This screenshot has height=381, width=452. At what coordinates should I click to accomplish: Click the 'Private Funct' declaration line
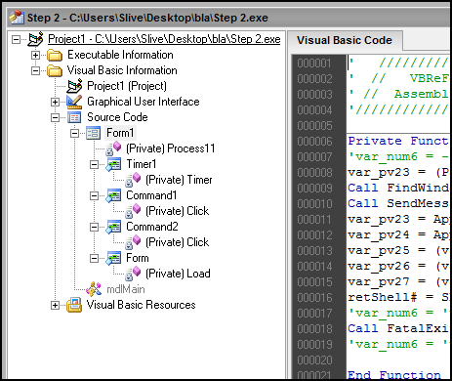click(398, 141)
